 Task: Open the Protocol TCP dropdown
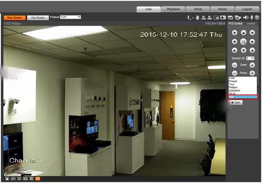(71, 17)
